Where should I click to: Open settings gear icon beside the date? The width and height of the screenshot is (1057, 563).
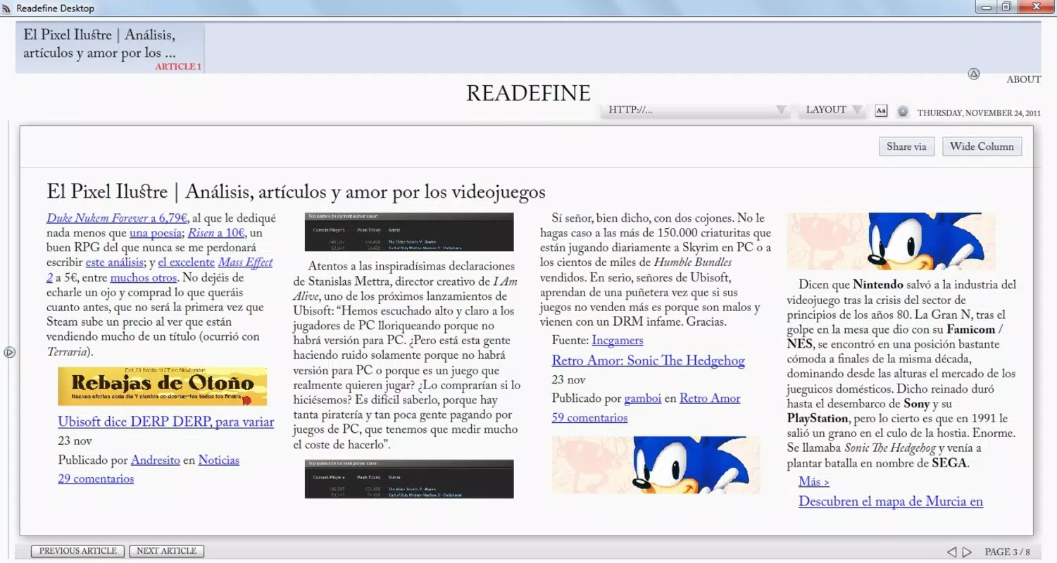click(903, 111)
